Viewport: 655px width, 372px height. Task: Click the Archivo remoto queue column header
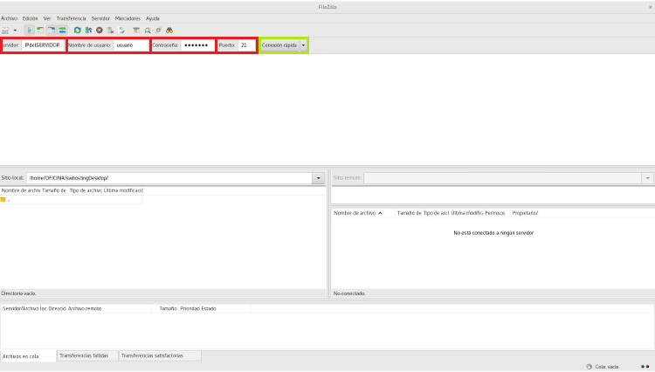109,309
